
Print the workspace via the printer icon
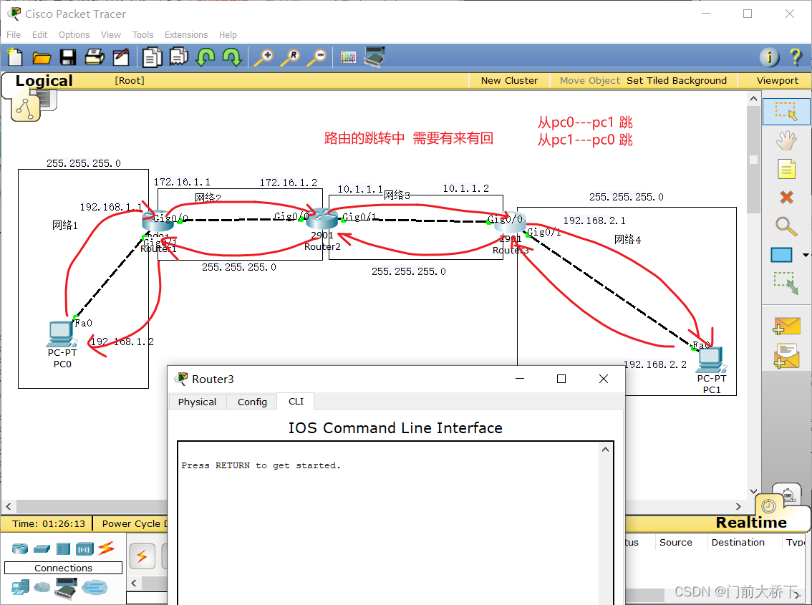[x=95, y=57]
